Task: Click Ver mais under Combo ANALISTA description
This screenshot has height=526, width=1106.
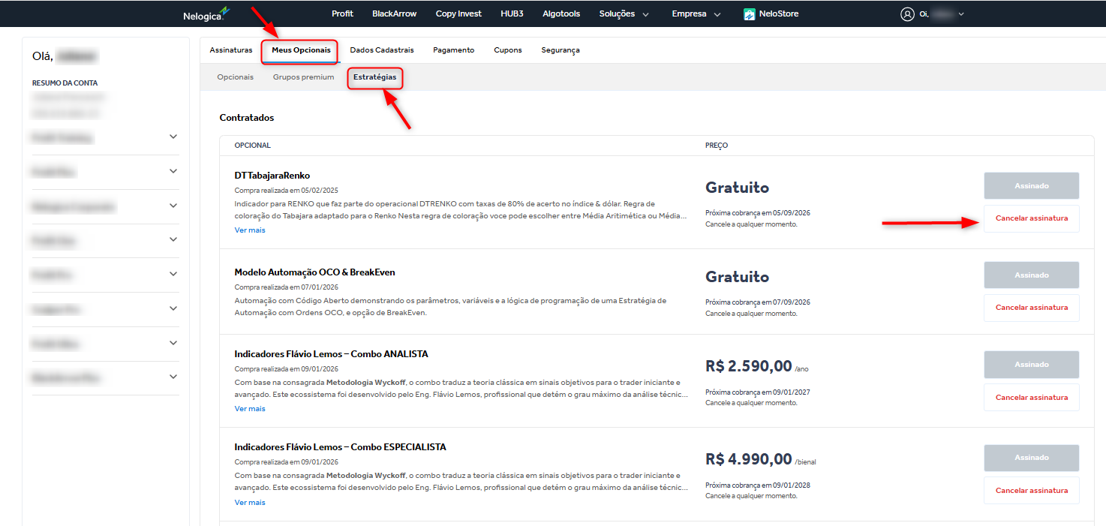Action: [250, 409]
